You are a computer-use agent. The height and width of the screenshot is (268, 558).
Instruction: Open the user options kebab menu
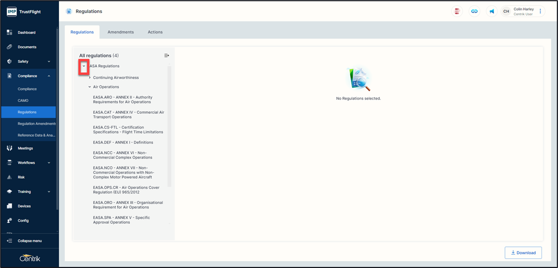540,11
